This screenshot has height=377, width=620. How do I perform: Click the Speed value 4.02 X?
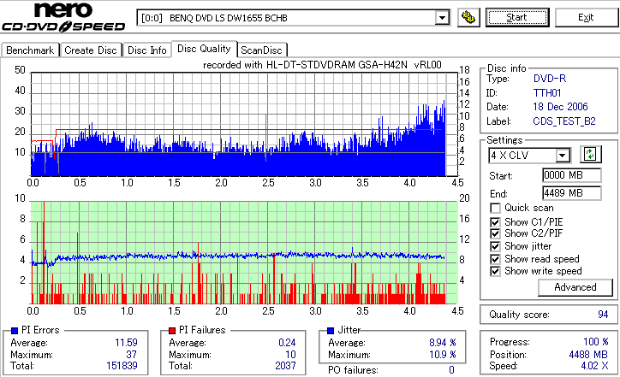click(594, 366)
